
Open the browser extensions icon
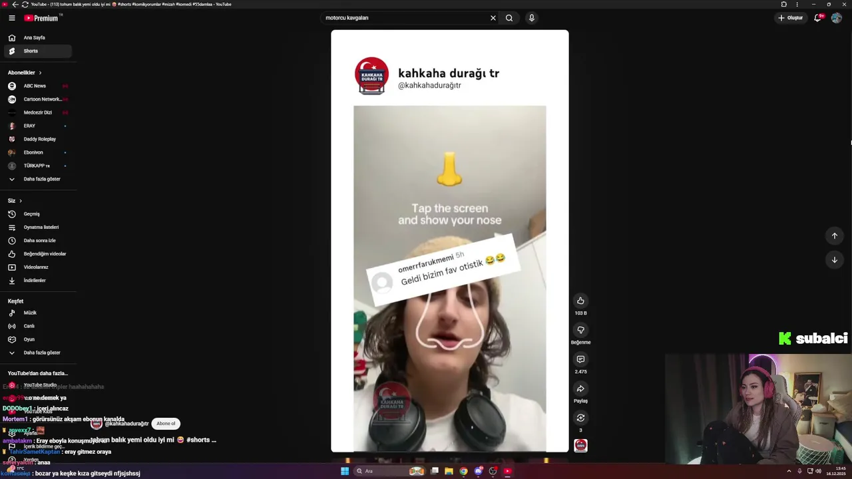(x=784, y=4)
